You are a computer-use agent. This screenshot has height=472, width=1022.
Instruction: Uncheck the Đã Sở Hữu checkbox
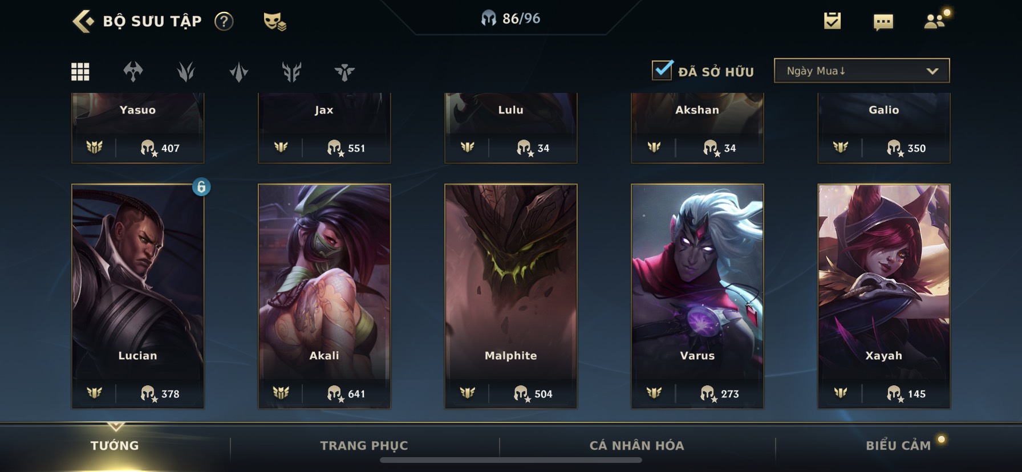click(x=662, y=70)
